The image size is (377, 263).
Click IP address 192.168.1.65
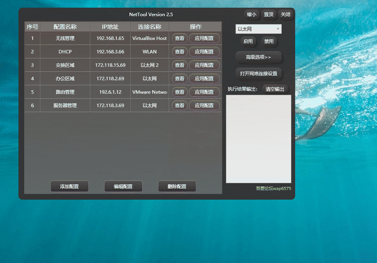pyautogui.click(x=110, y=38)
